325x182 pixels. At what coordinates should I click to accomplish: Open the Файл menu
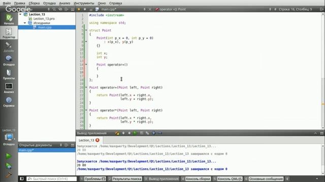point(7,3)
